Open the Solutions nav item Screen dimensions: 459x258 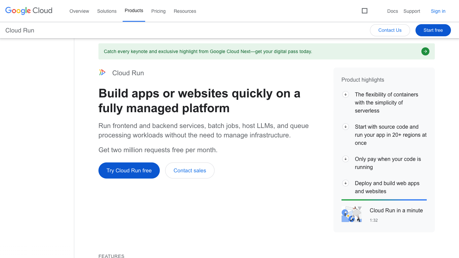click(107, 11)
